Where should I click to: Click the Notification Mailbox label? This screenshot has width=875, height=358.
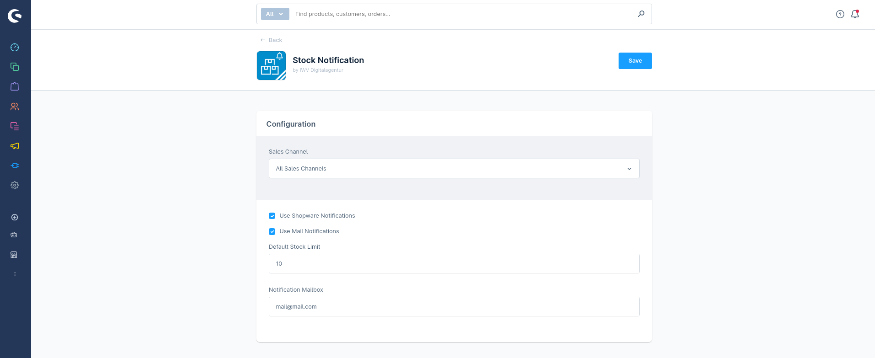click(x=296, y=290)
